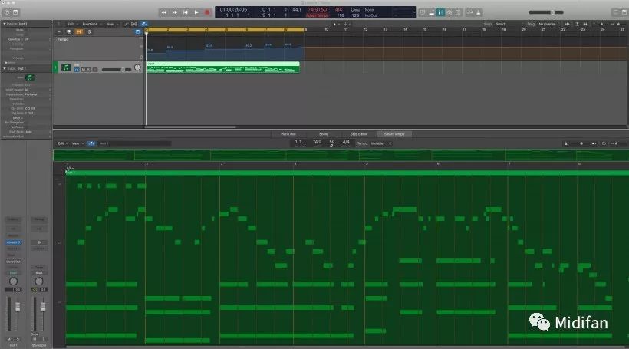Click the editor speaker preview icon

(x=594, y=143)
